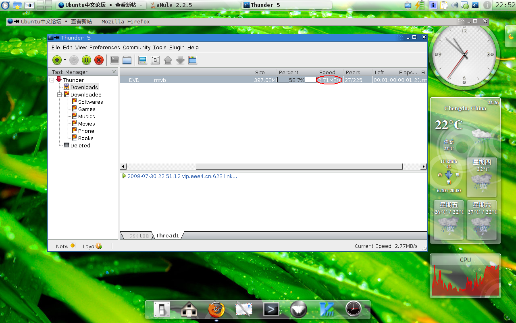Screen dimensions: 516x323
Task: Click the Layor status indicator
Action: coord(92,246)
